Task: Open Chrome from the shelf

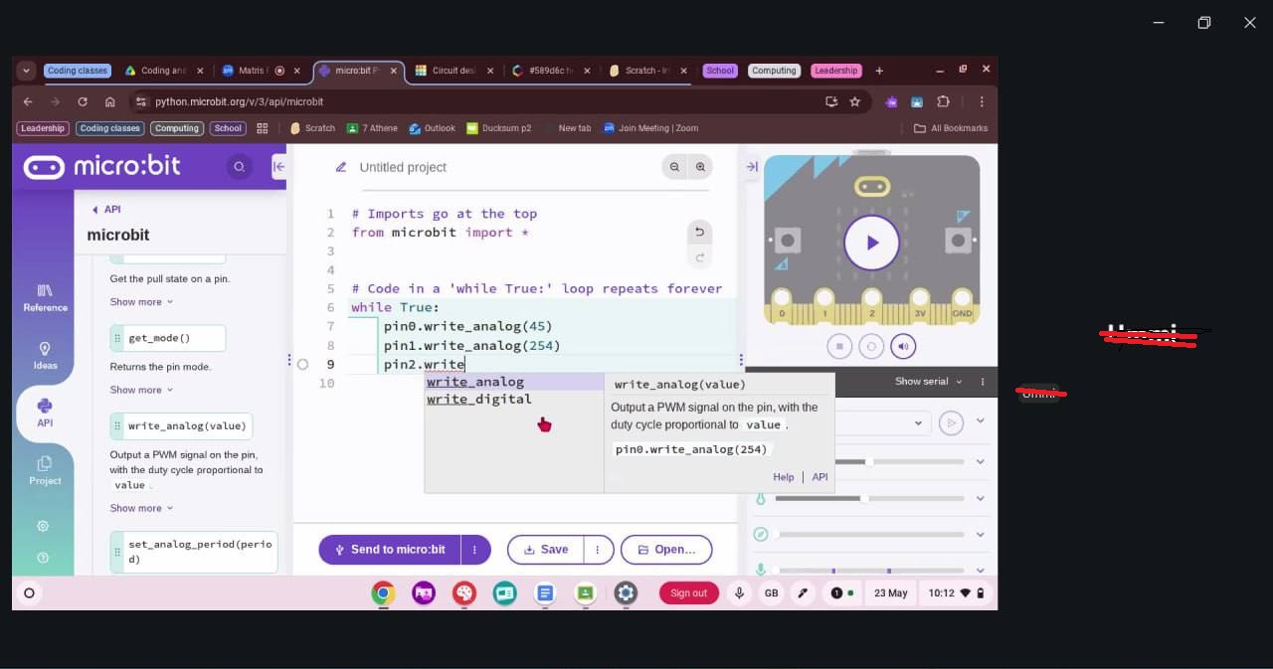Action: [383, 593]
